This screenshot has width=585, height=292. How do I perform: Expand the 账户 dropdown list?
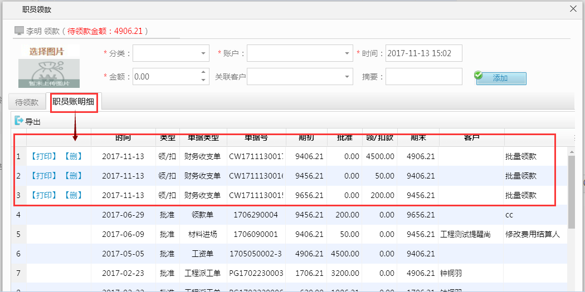[x=347, y=54]
